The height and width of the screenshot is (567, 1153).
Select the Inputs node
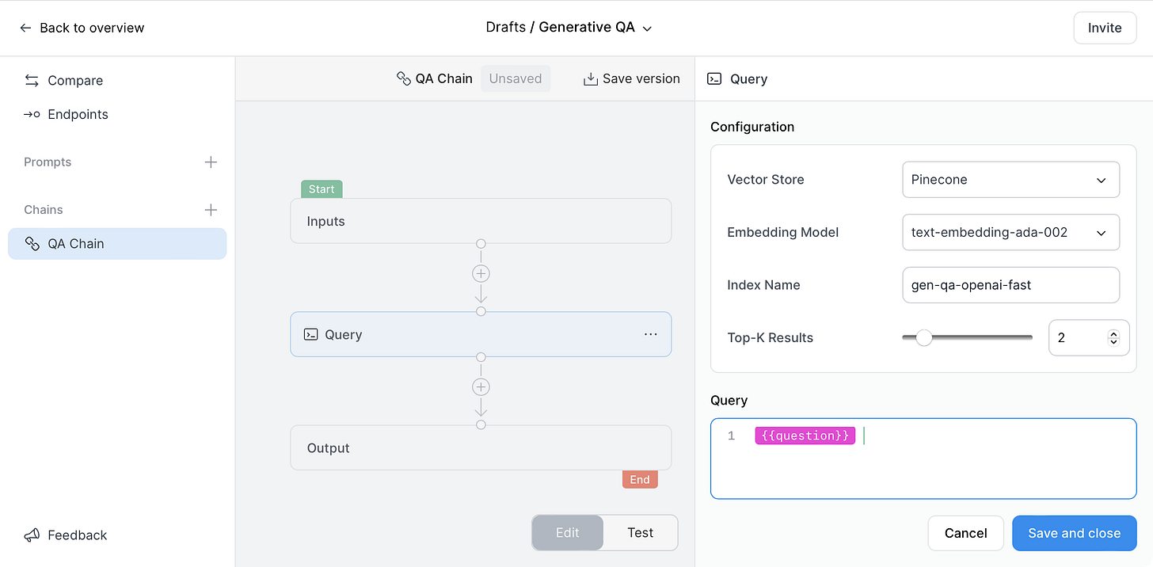point(481,221)
